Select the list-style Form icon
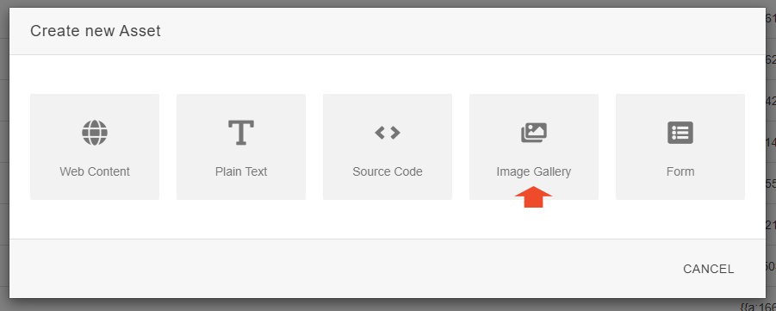This screenshot has width=776, height=311. [680, 133]
